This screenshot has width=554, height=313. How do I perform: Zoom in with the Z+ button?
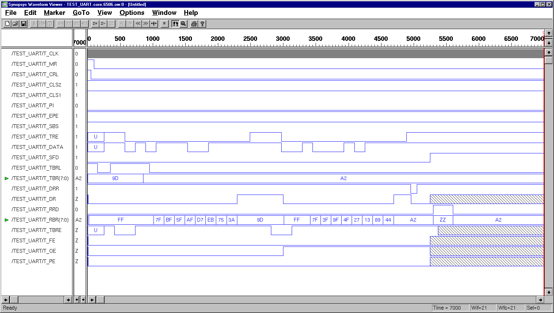tap(95, 24)
